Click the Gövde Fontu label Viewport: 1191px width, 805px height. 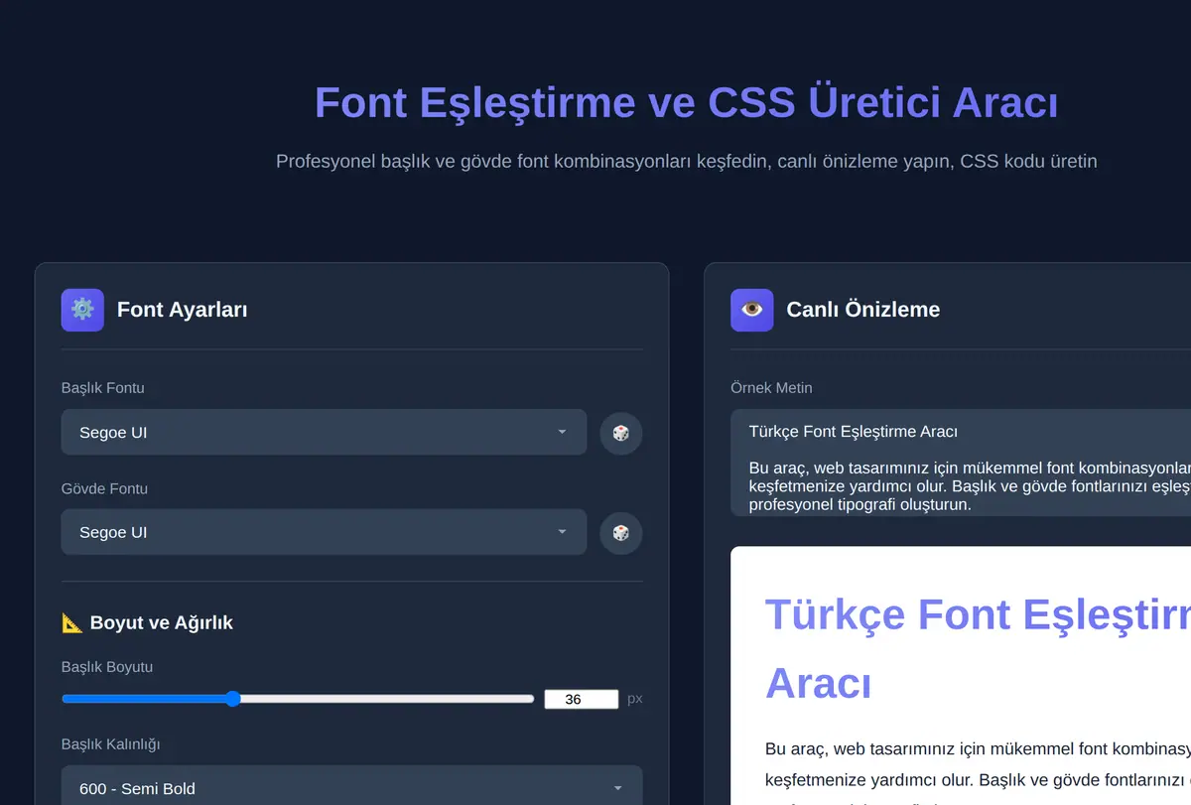click(104, 488)
